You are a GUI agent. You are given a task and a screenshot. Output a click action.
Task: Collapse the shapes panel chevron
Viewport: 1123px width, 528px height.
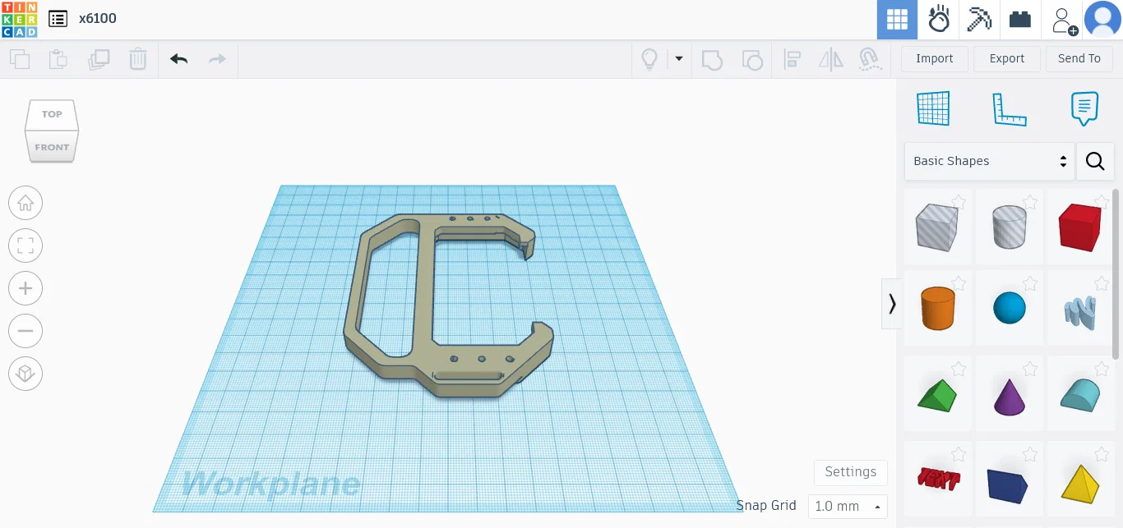pyautogui.click(x=892, y=304)
